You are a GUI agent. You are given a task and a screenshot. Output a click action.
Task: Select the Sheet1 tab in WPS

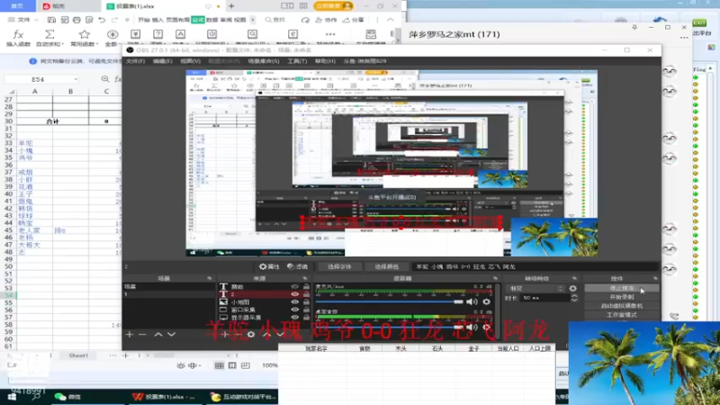click(x=78, y=355)
